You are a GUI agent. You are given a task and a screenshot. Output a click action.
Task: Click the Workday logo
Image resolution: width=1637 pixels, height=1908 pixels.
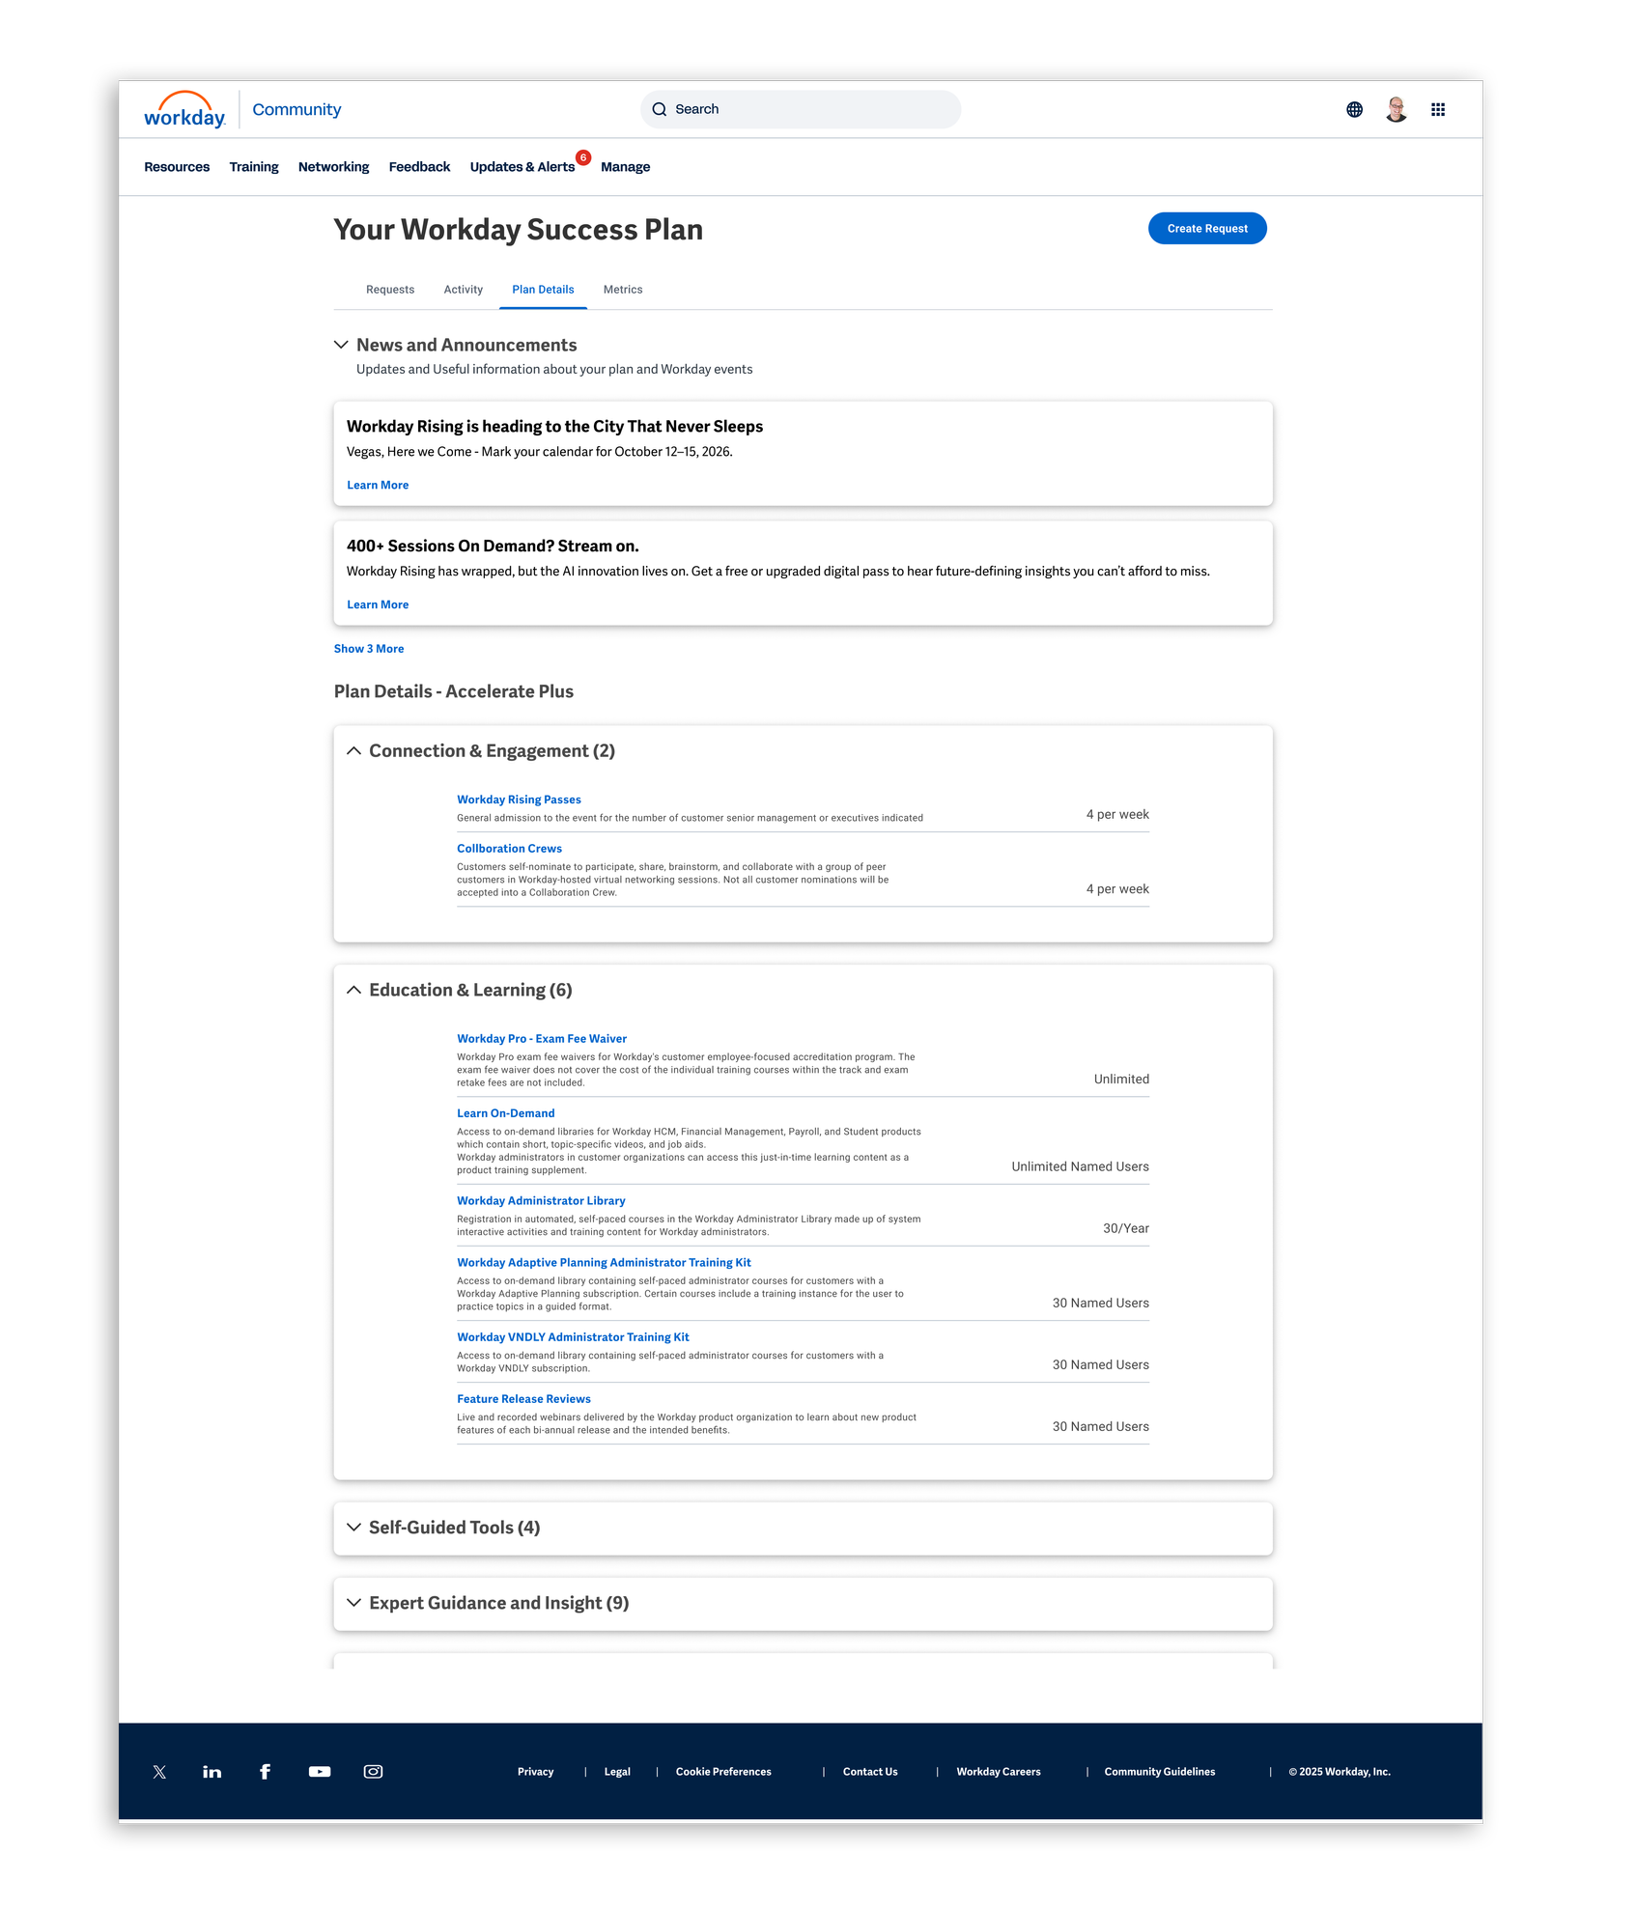click(x=184, y=109)
